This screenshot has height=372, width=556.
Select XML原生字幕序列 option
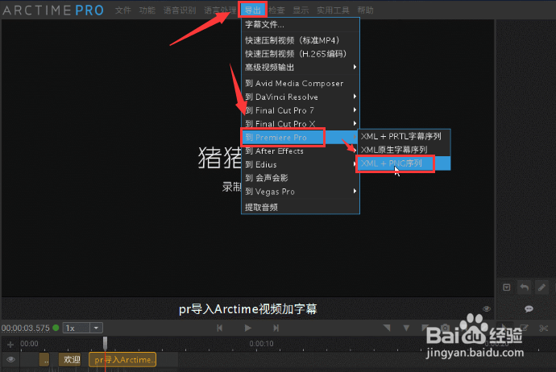[404, 150]
